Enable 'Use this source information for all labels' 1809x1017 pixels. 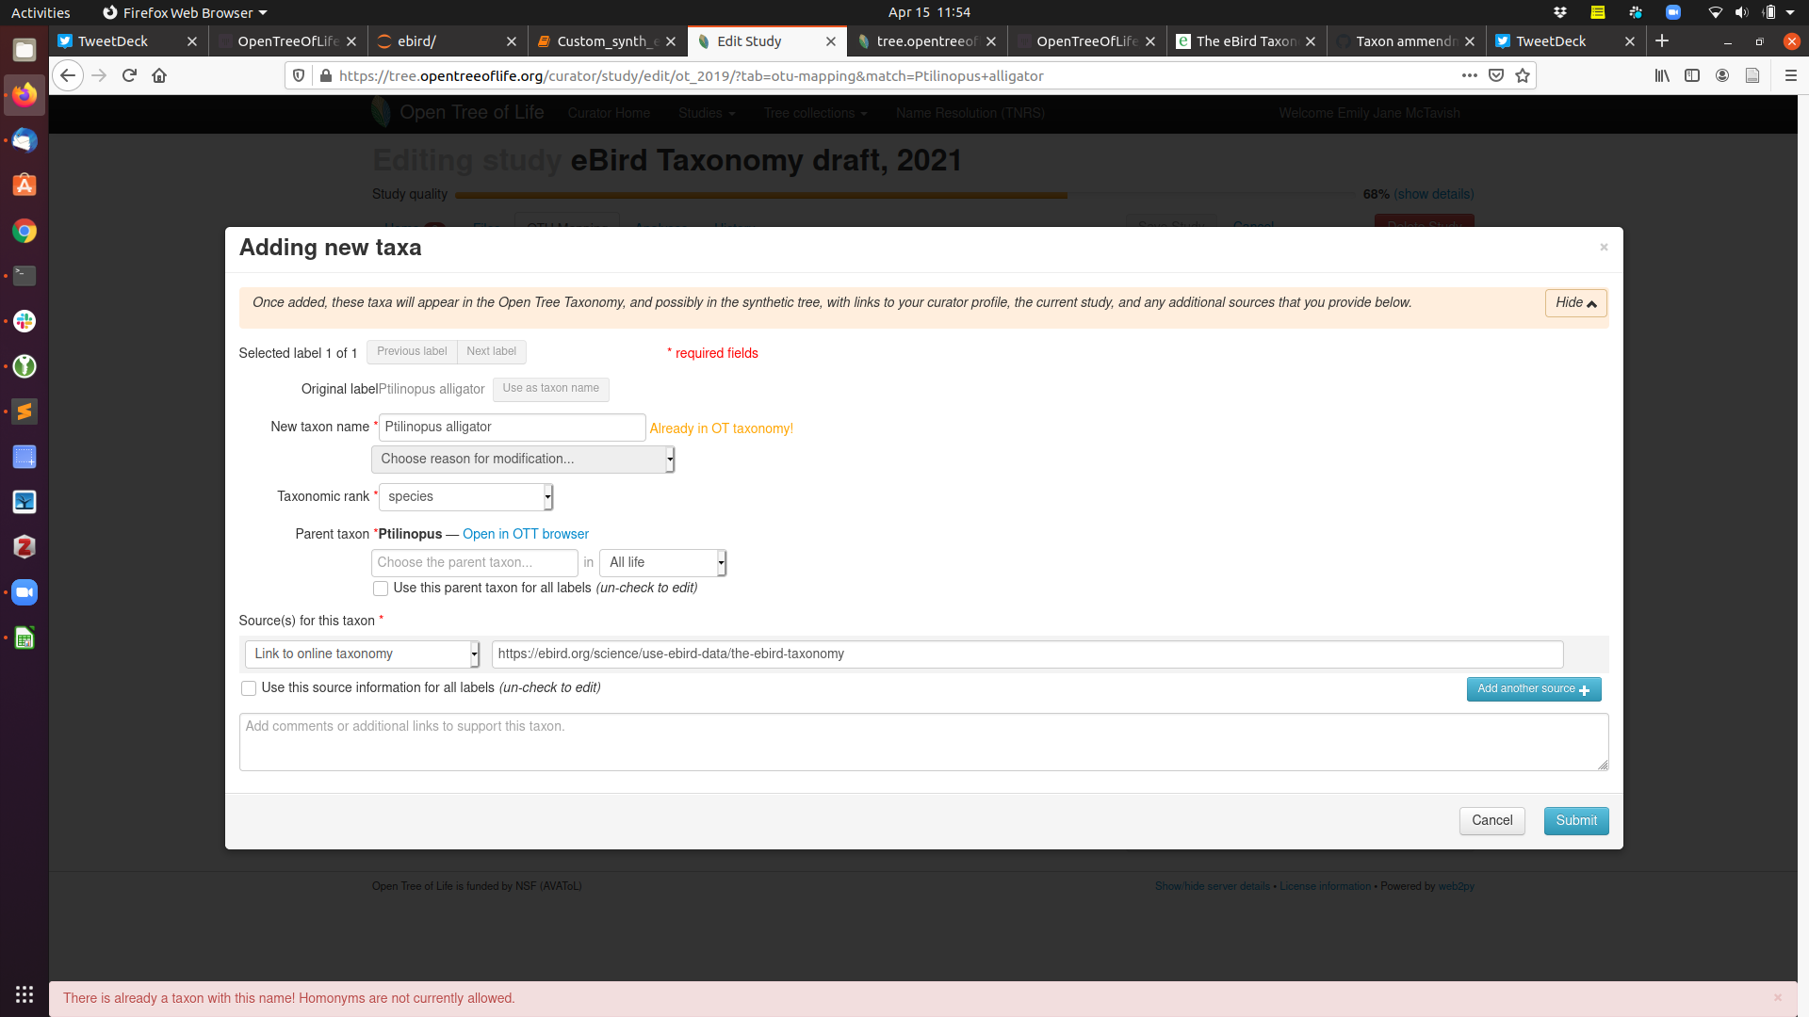pyautogui.click(x=249, y=688)
